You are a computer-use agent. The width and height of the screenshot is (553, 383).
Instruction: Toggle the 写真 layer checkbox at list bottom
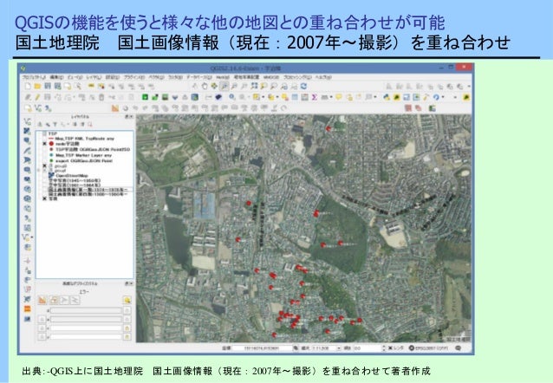[45, 198]
